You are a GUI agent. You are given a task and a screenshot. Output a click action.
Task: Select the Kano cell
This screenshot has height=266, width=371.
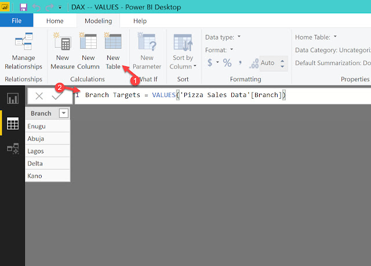click(48, 175)
